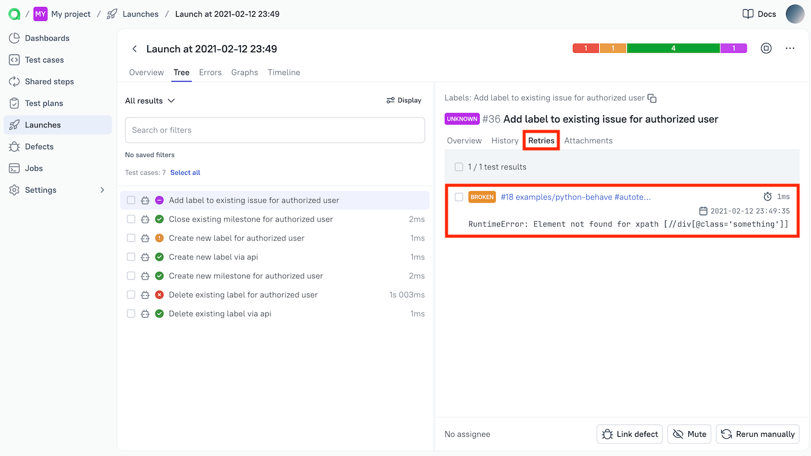Go back using the arrow before the launch title

click(x=134, y=49)
